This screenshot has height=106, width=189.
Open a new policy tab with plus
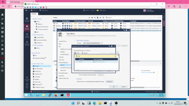pos(39,14)
